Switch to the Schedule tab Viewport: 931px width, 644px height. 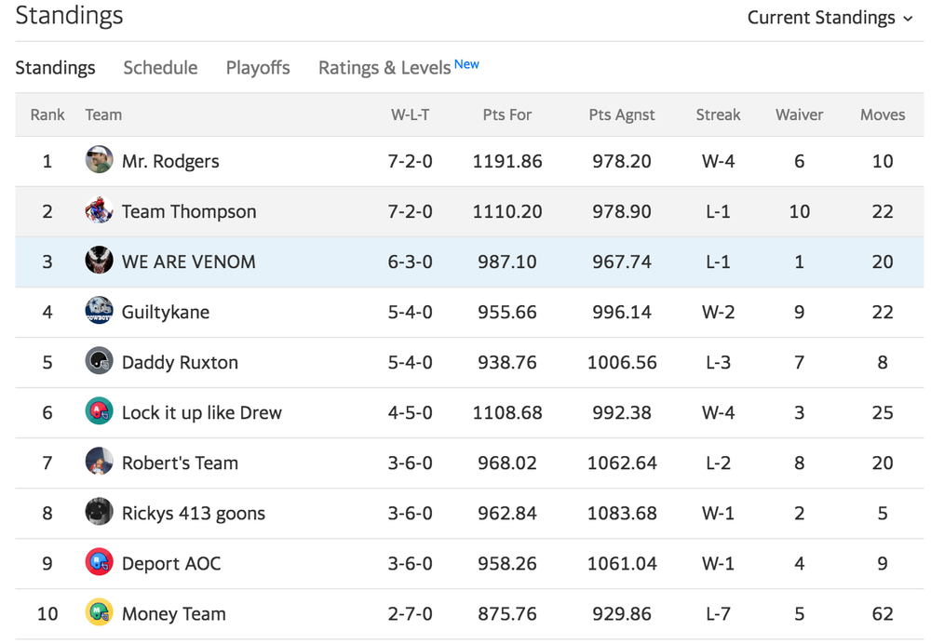[160, 68]
